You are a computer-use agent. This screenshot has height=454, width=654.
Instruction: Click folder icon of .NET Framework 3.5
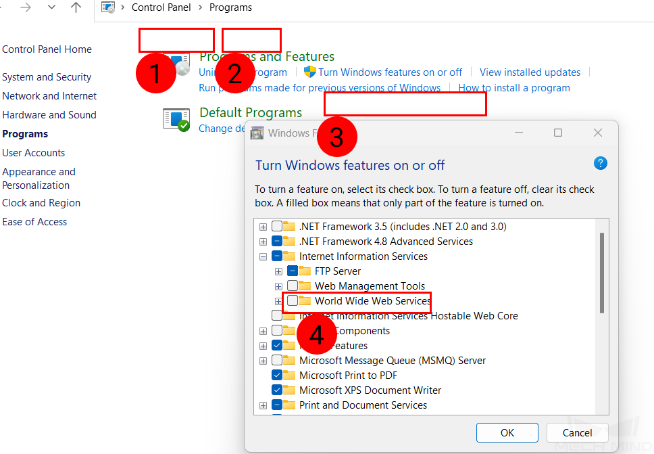(289, 227)
